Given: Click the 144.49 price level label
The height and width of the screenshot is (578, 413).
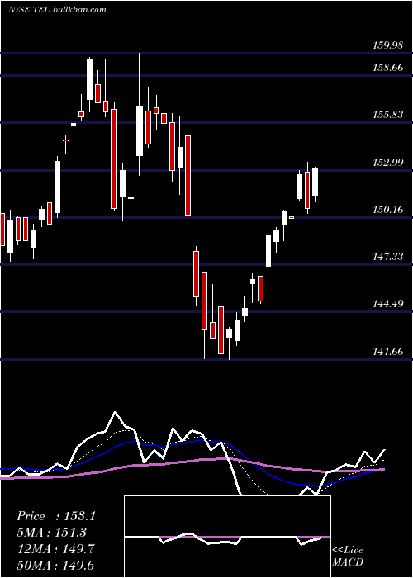Looking at the screenshot, I should [388, 304].
